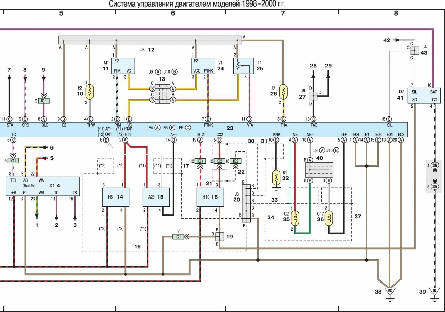Select the 3E connector circle

click(435, 166)
